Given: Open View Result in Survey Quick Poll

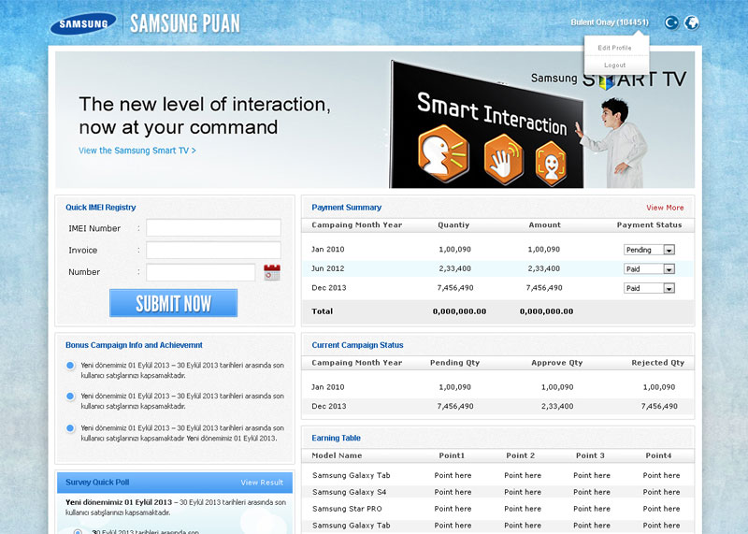Looking at the screenshot, I should (262, 483).
